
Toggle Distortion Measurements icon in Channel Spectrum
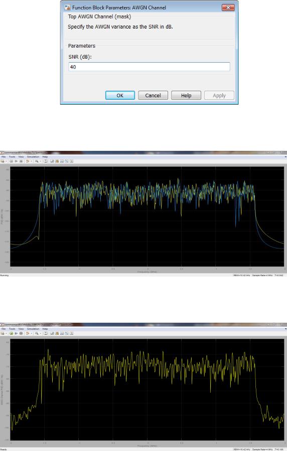click(71, 333)
